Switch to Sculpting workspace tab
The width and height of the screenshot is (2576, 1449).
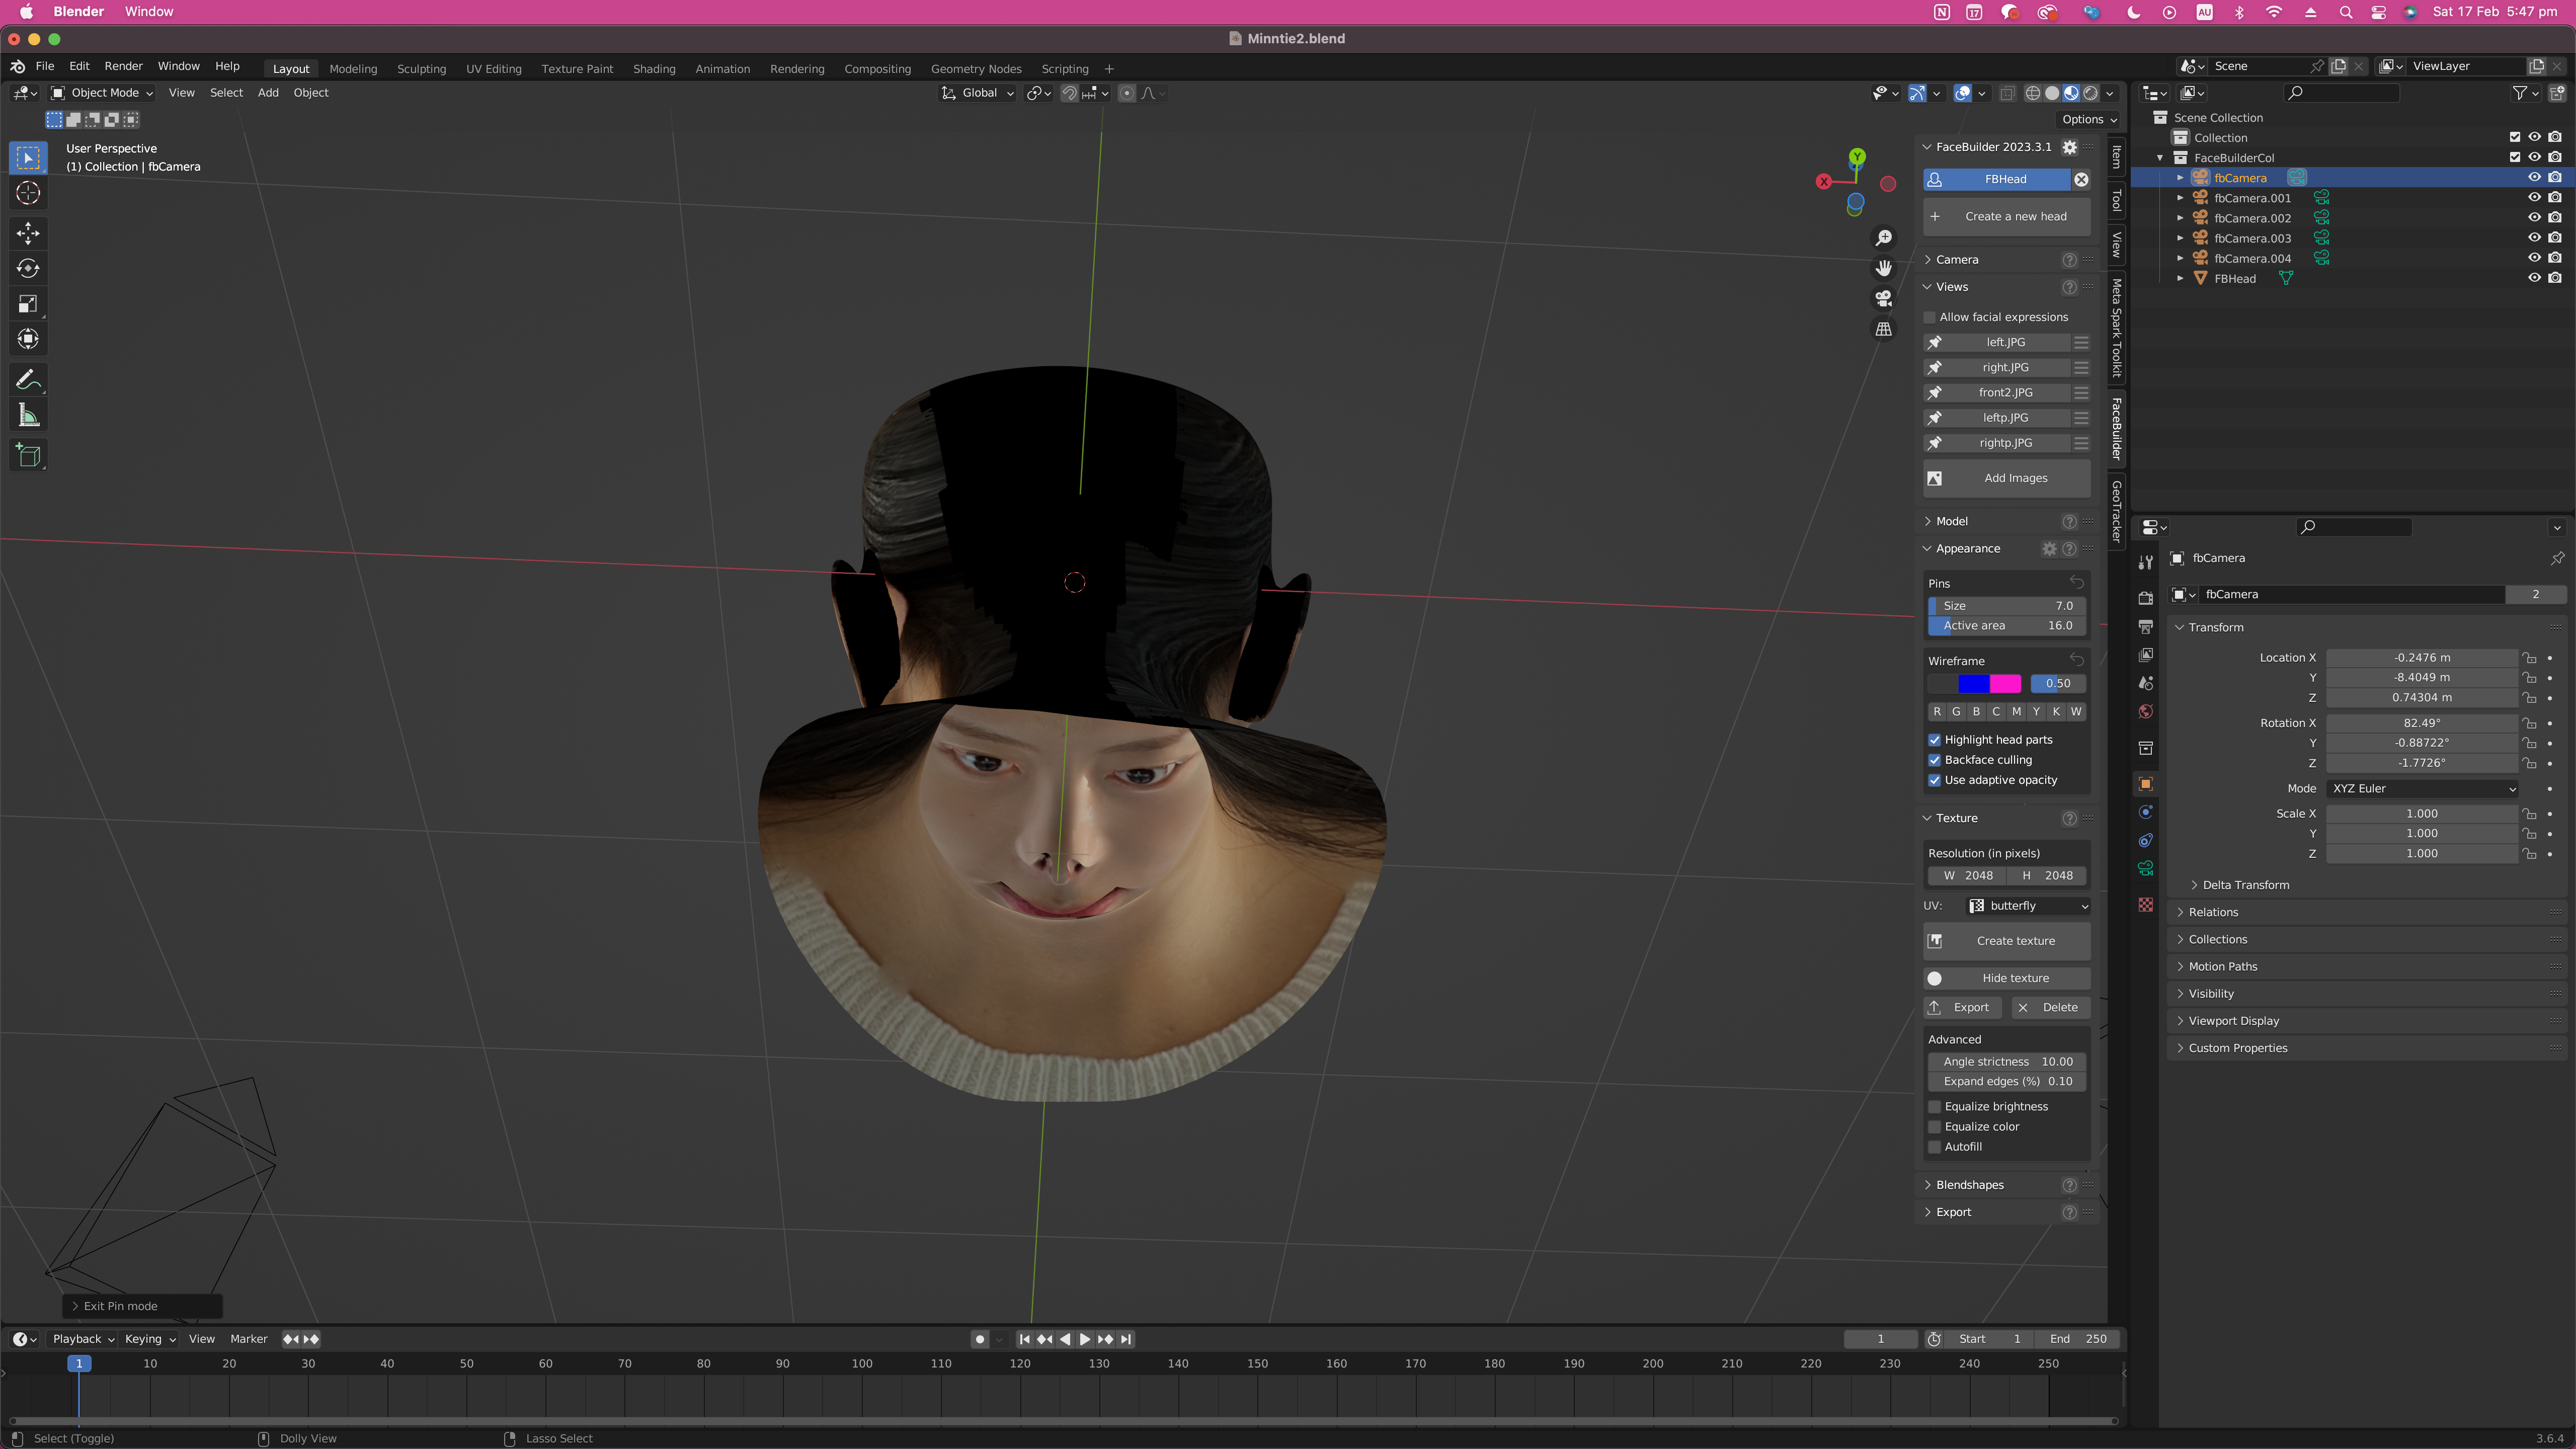pyautogui.click(x=421, y=69)
